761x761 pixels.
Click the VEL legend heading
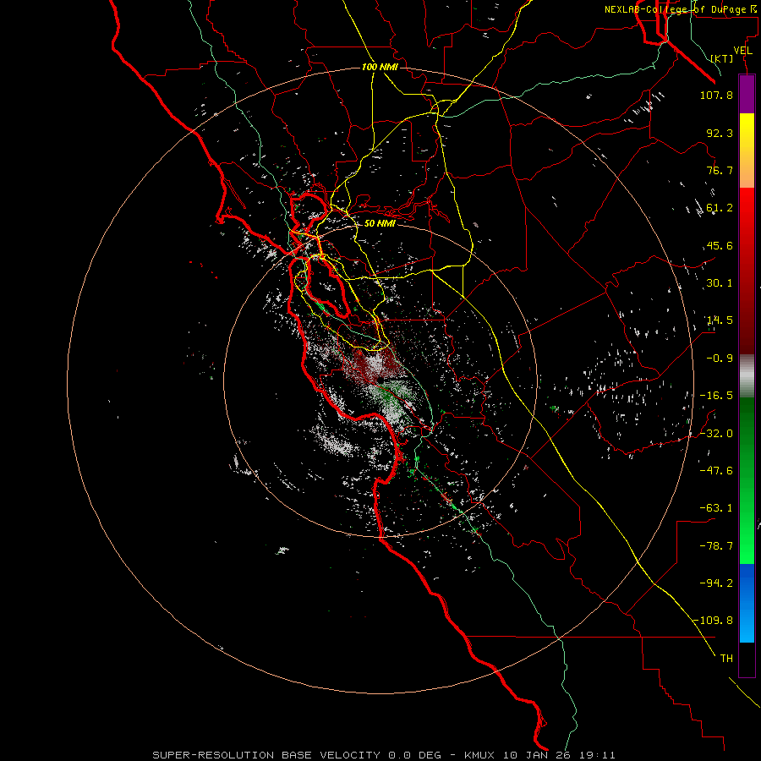(742, 51)
